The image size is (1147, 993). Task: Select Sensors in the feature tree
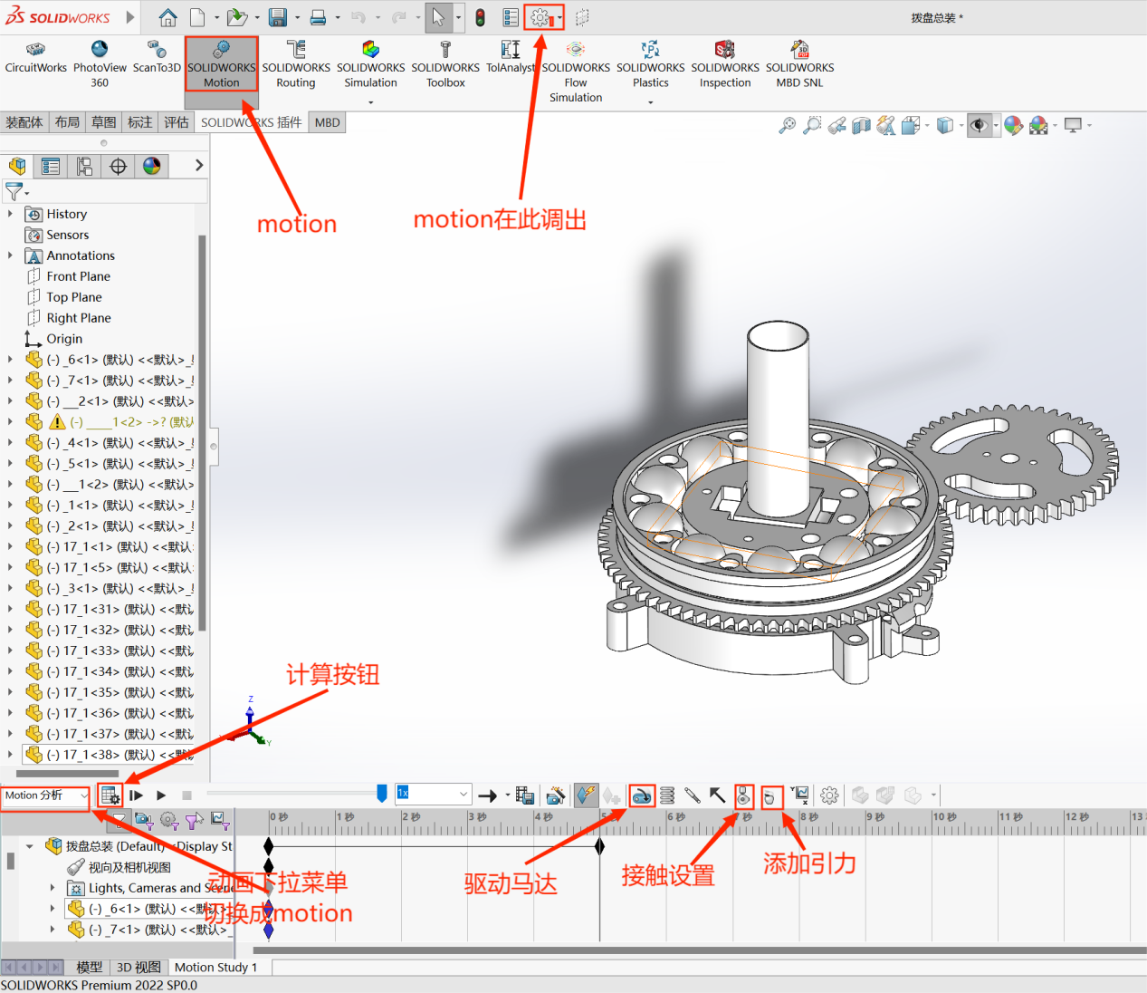point(68,235)
